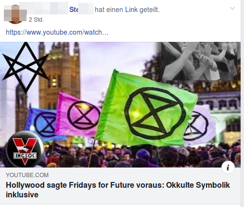The height and width of the screenshot is (207, 244).
Task: Click the INGSOC badge logo in thumbnail
Action: [x=25, y=149]
